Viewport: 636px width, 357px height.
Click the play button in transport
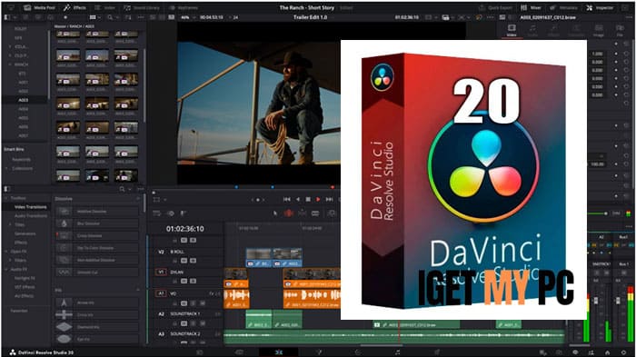[318, 199]
